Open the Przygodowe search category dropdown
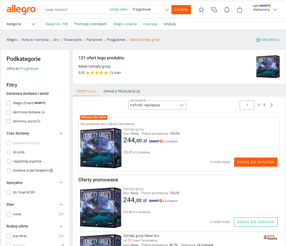This screenshot has height=246, width=286. coord(151,9)
